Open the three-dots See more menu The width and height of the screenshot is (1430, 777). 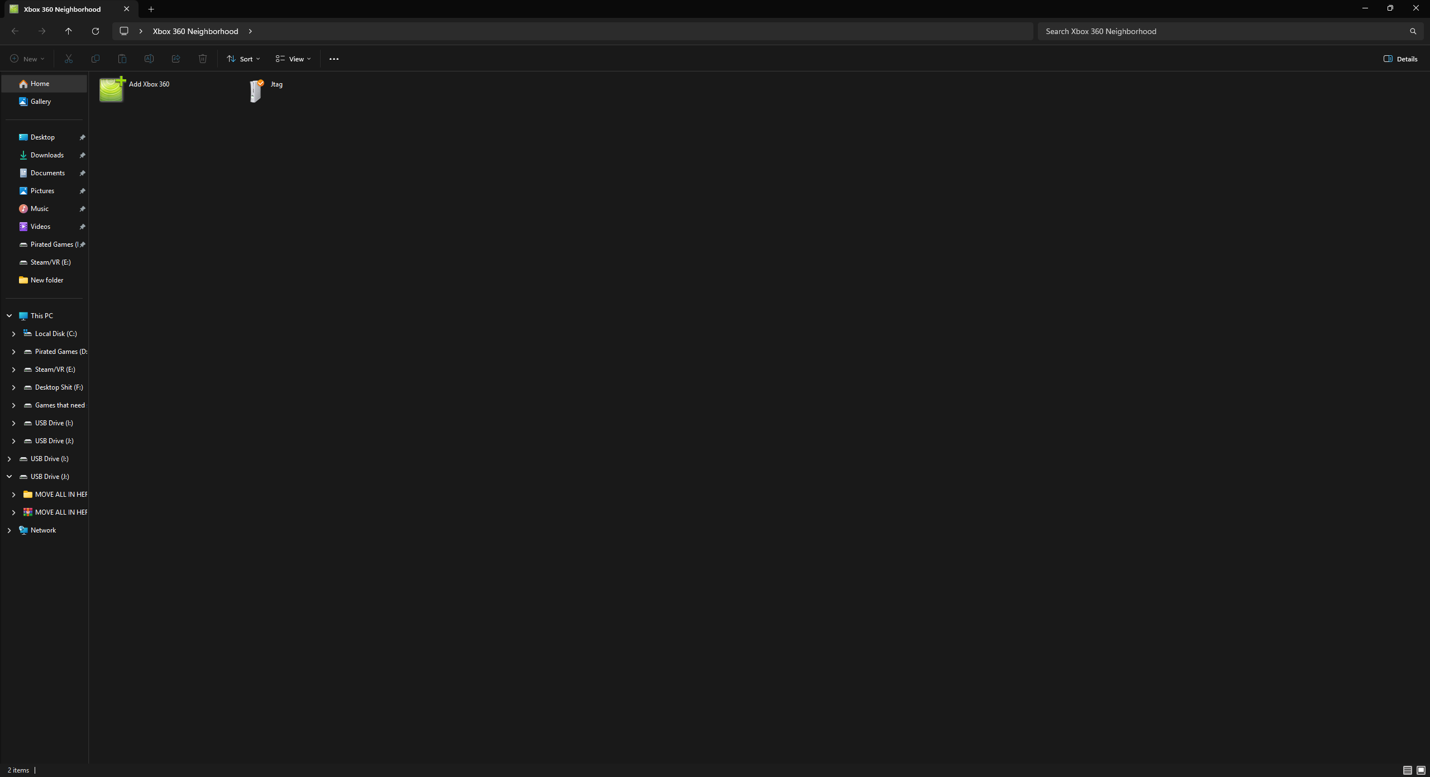point(334,59)
